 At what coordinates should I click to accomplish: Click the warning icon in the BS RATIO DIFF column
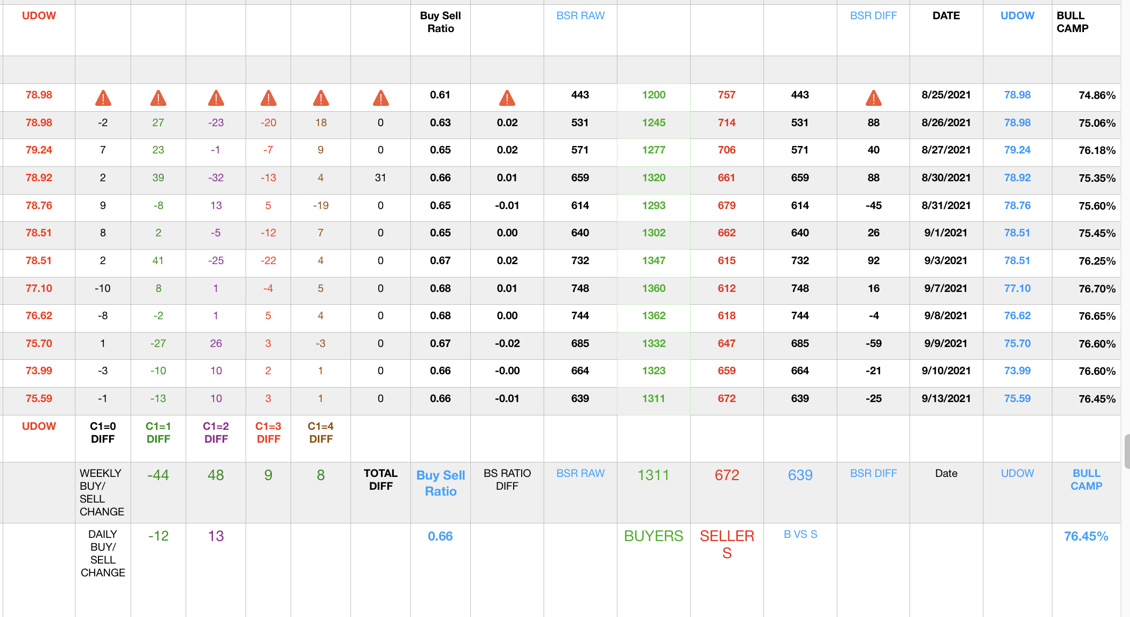507,98
